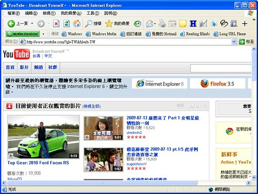
Task: Click the Firefox 3.5 upgrade button
Action: [x=218, y=84]
